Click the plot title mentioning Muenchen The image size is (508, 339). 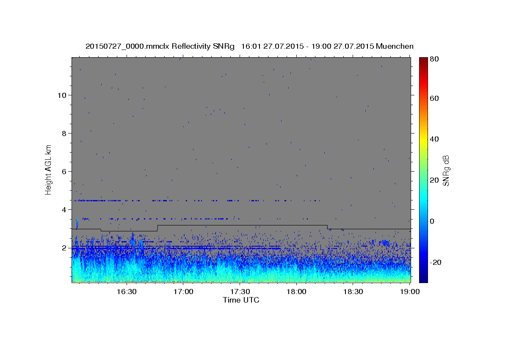[249, 46]
